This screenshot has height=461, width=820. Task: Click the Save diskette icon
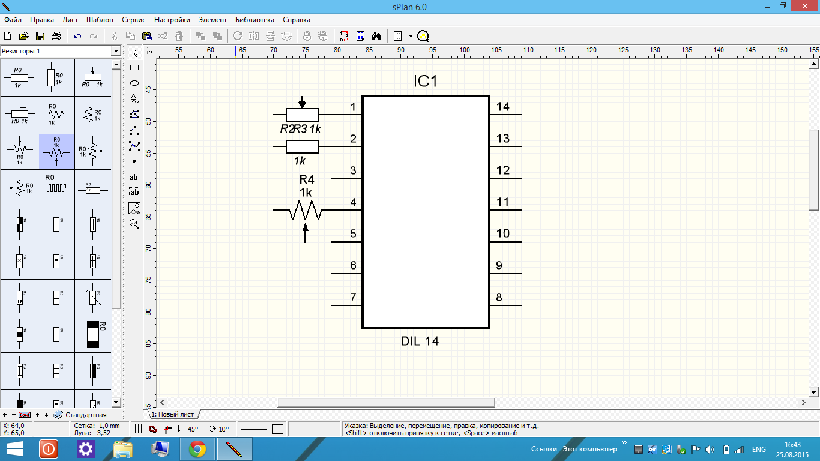(x=40, y=36)
